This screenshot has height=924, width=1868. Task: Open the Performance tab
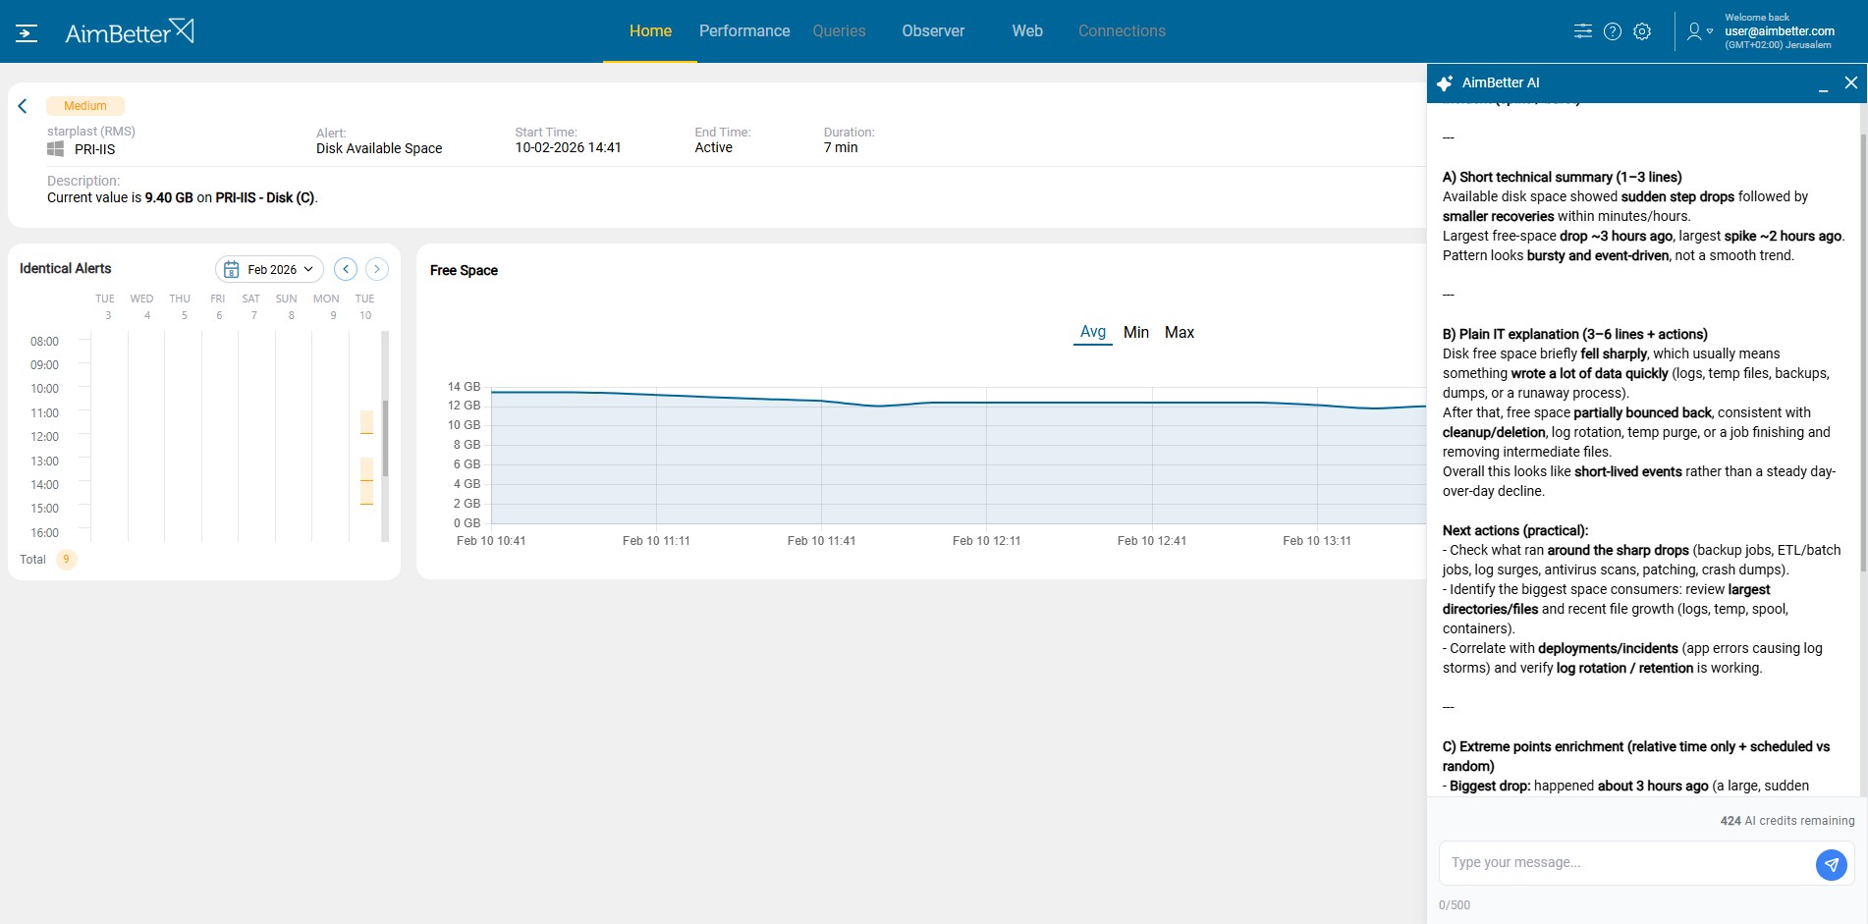(x=743, y=31)
